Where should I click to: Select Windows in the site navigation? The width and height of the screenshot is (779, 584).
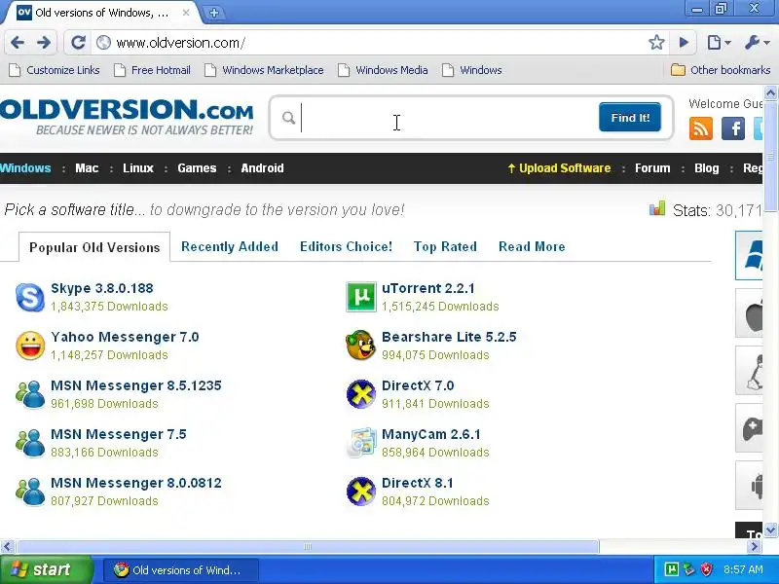click(x=25, y=168)
